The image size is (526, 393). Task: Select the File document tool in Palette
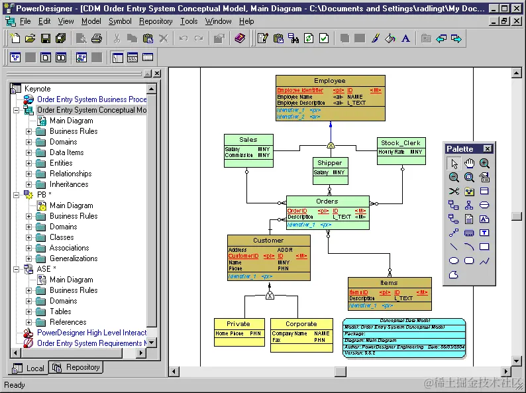[x=469, y=219]
